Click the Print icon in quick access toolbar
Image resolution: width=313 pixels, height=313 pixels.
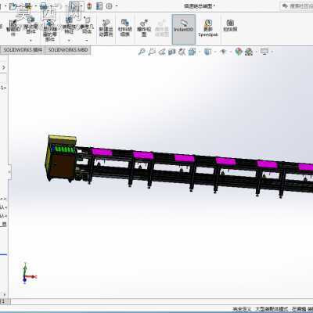(x=44, y=6)
